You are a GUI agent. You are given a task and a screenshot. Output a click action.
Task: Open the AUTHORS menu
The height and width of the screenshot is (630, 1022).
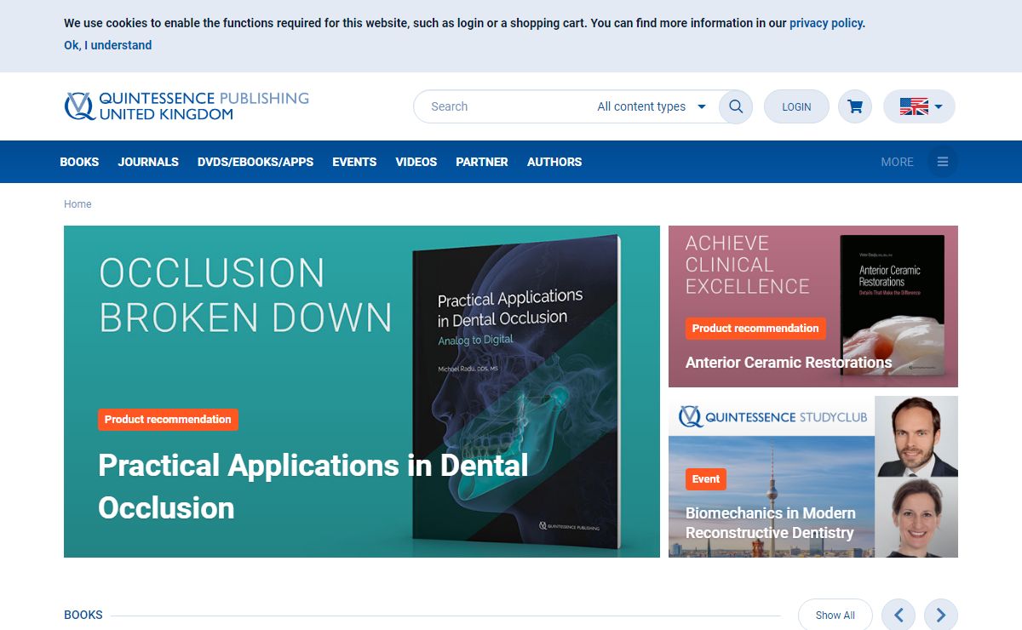(x=554, y=162)
